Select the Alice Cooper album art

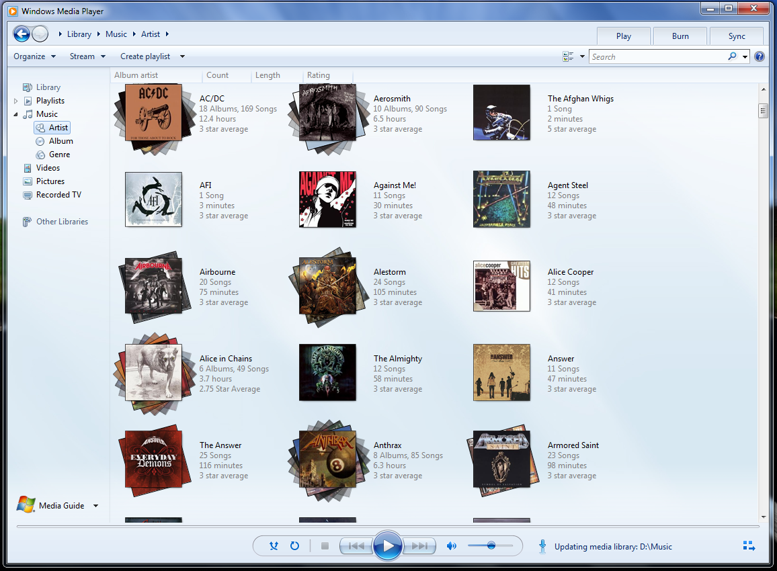tap(501, 285)
